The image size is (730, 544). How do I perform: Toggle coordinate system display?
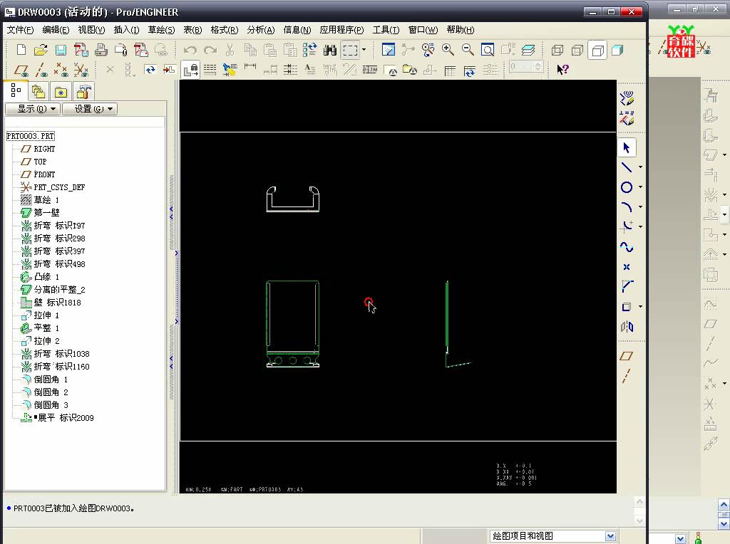(x=81, y=70)
